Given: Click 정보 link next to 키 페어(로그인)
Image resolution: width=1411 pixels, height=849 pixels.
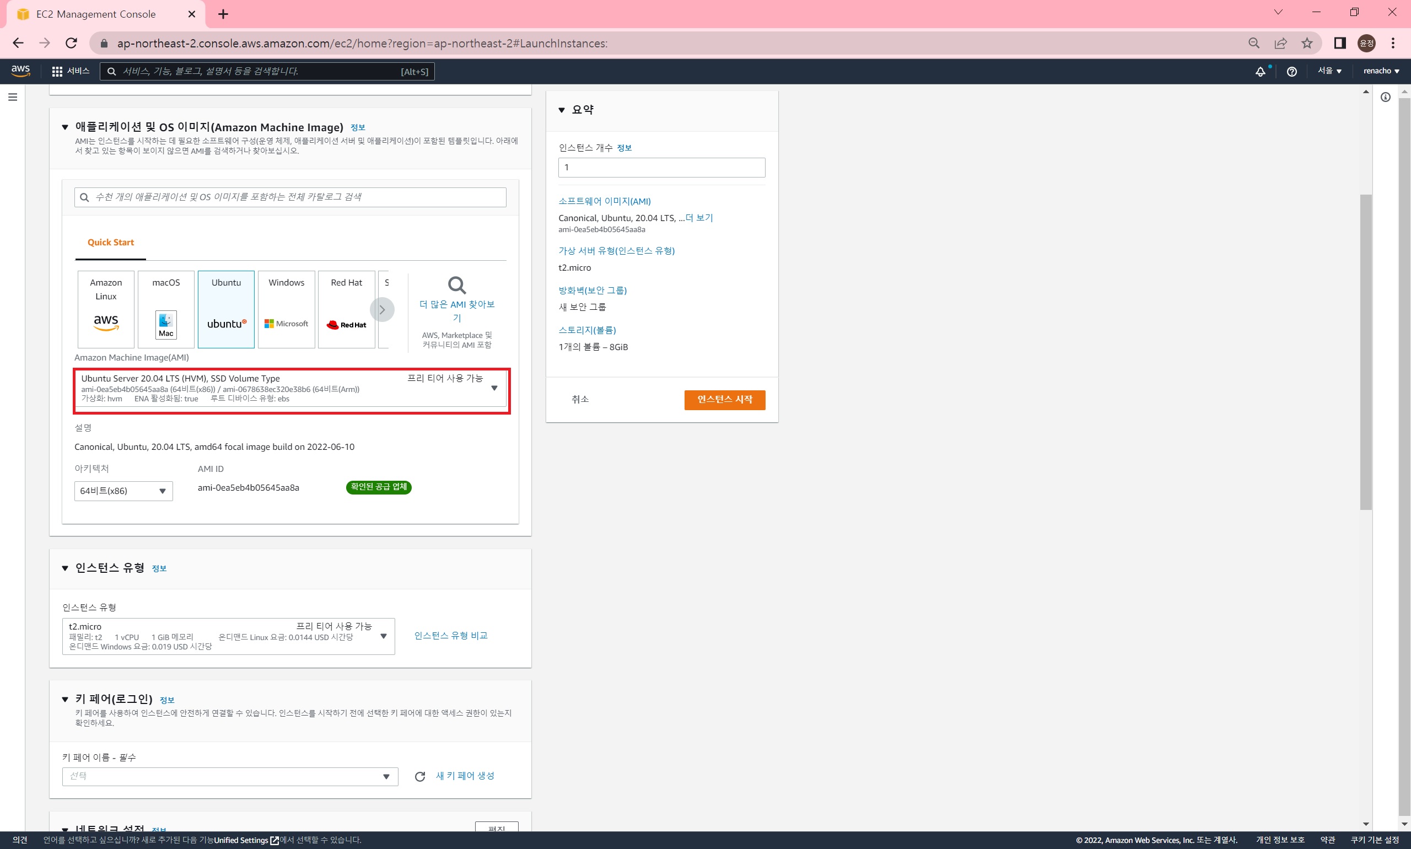Looking at the screenshot, I should tap(167, 700).
